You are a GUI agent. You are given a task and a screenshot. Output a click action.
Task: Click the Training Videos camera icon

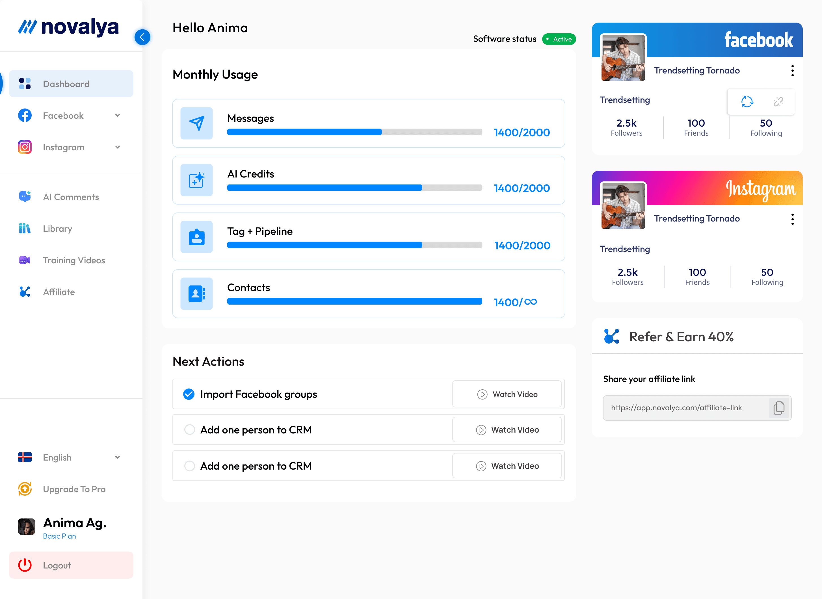(x=25, y=260)
